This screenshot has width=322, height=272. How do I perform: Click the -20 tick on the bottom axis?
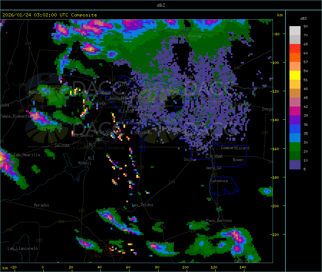point(13,267)
